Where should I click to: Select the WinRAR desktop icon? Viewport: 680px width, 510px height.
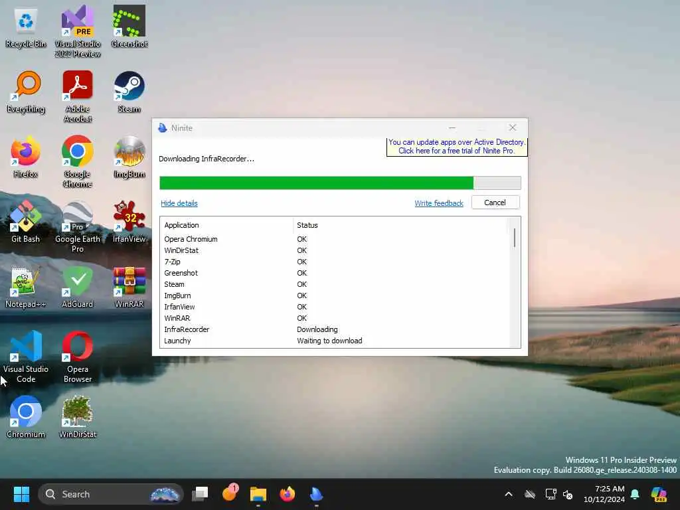click(x=129, y=287)
